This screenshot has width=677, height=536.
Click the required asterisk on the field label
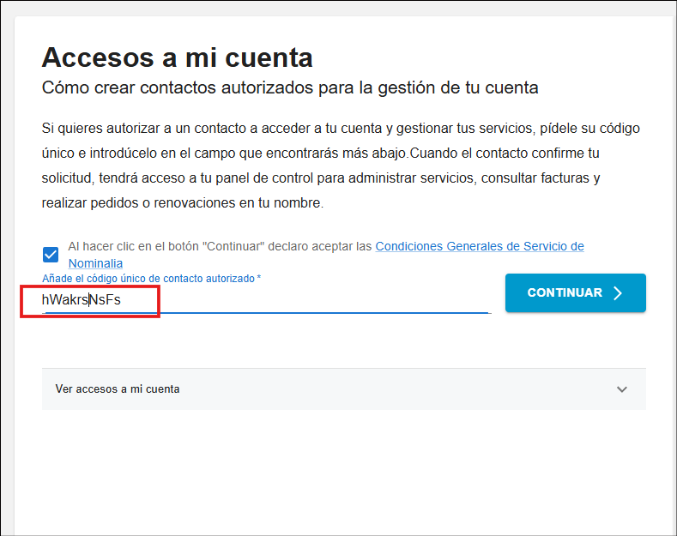click(x=259, y=279)
